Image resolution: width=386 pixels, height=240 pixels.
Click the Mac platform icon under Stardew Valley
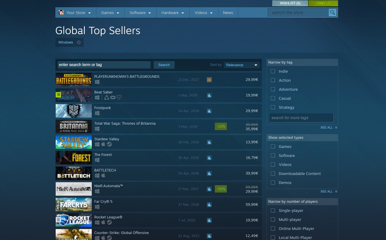click(103, 144)
